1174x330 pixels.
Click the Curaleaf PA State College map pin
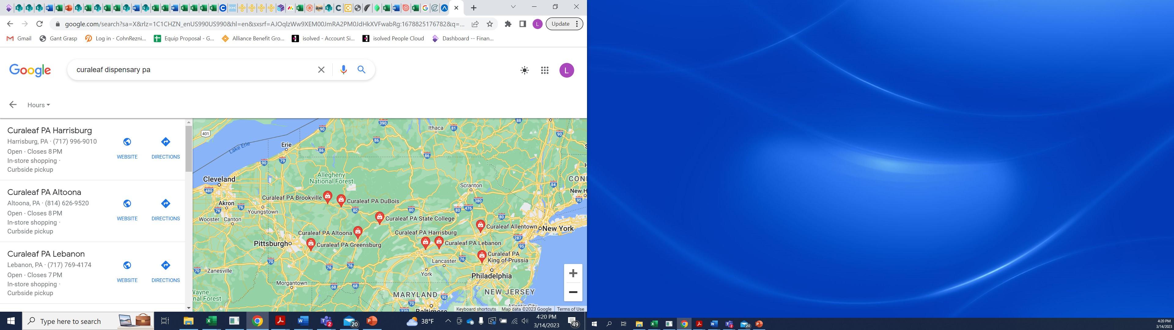(x=379, y=217)
